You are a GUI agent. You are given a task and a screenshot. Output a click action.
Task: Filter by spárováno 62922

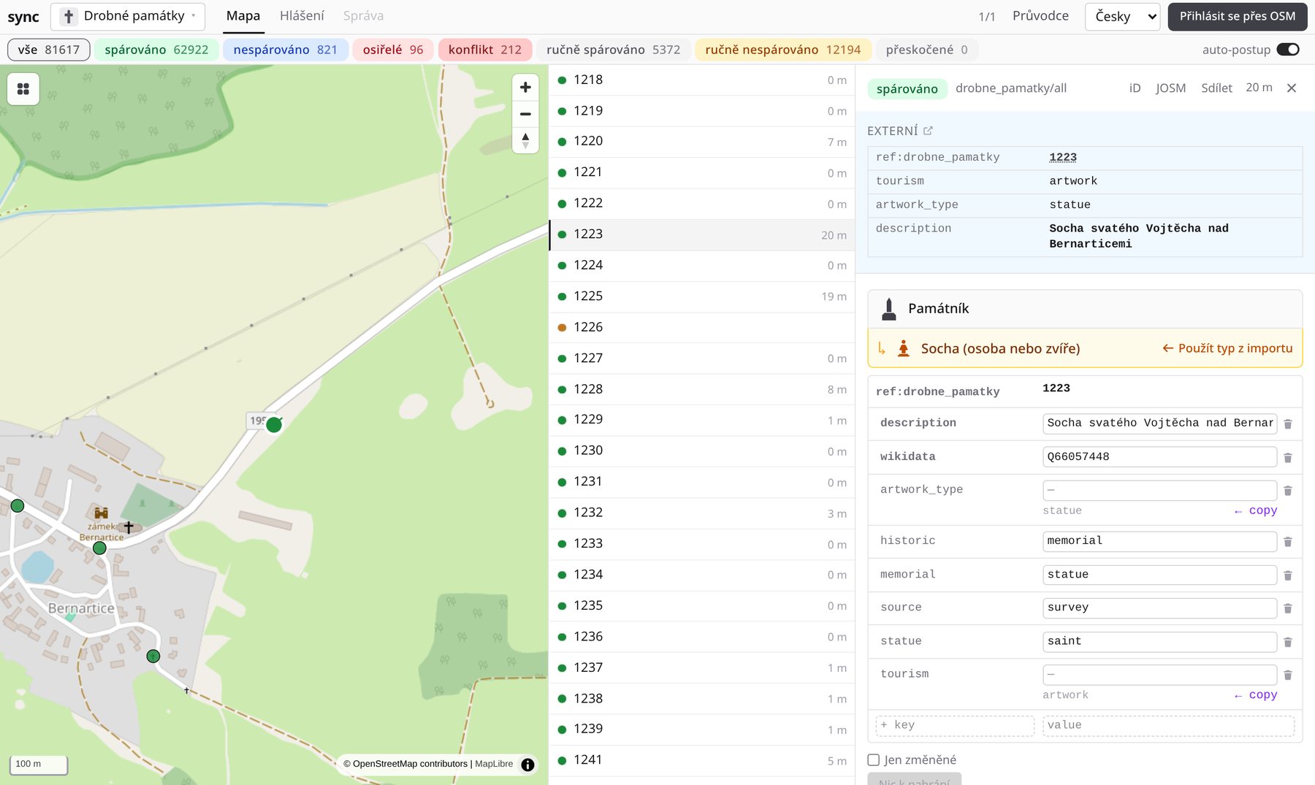tap(156, 50)
